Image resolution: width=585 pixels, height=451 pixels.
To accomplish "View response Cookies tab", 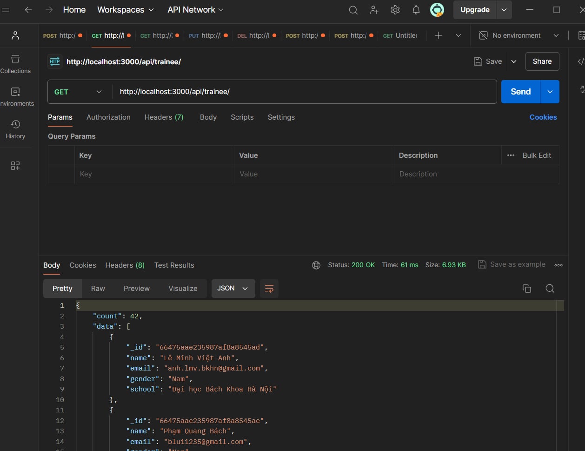I will tap(83, 265).
